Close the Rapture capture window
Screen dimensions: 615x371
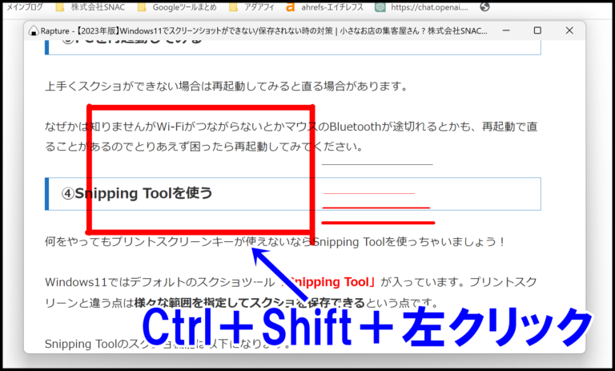(569, 30)
